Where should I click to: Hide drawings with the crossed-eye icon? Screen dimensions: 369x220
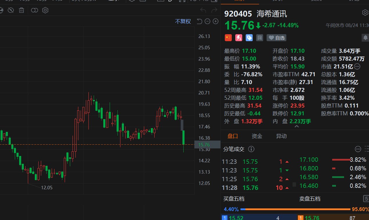pos(11,10)
